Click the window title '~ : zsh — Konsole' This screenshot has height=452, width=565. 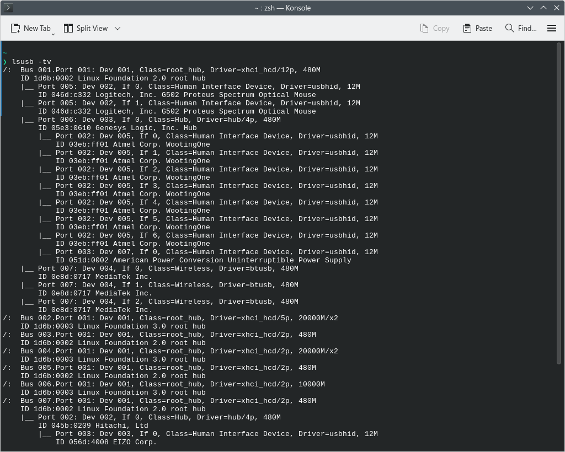pyautogui.click(x=282, y=8)
